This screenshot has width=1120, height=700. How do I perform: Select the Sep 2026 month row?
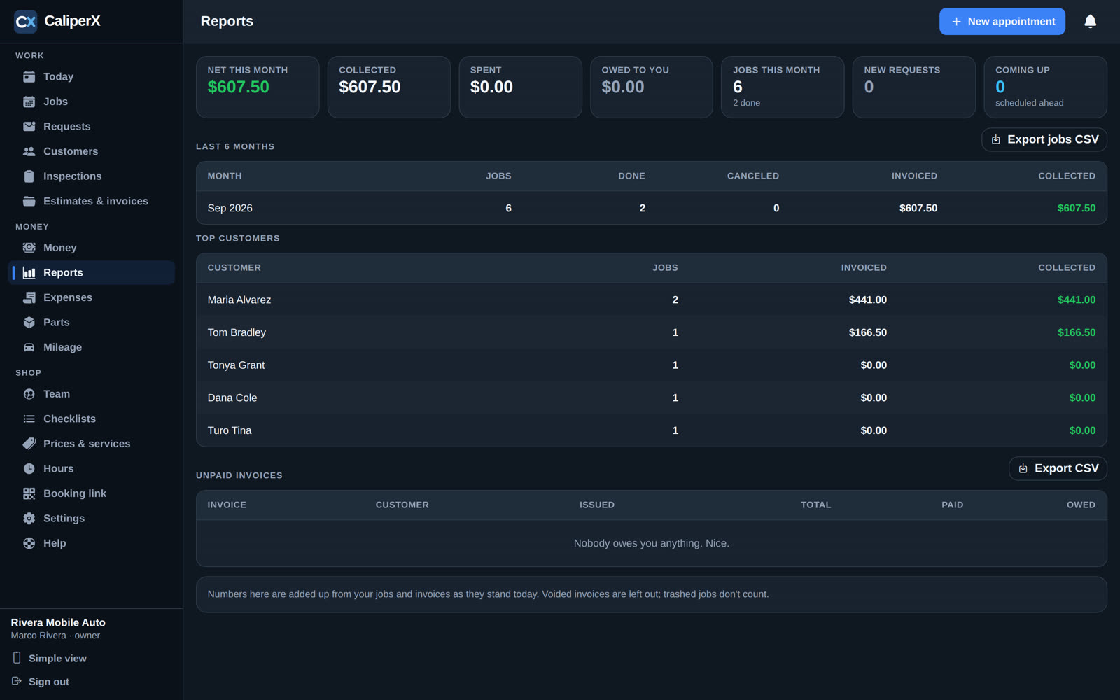pyautogui.click(x=651, y=208)
